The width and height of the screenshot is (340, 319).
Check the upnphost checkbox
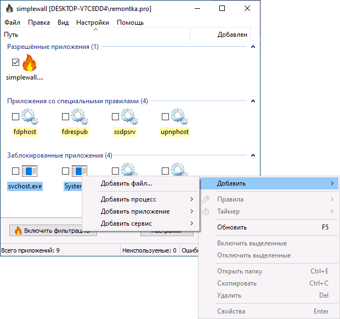click(x=165, y=116)
